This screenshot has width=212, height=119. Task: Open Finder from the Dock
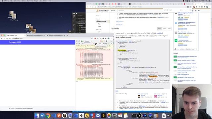pyautogui.click(x=37, y=116)
